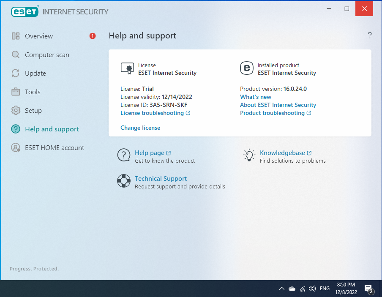
Task: Open What's new link
Action: (x=256, y=97)
